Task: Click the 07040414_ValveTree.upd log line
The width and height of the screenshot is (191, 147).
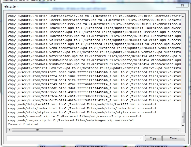Action: tap(94, 44)
